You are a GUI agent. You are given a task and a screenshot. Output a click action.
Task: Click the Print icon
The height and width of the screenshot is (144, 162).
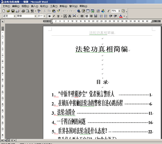click(23, 11)
